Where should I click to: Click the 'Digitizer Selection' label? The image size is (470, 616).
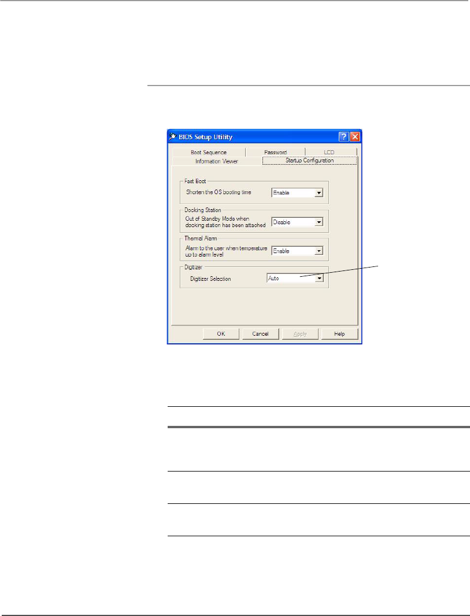[210, 279]
